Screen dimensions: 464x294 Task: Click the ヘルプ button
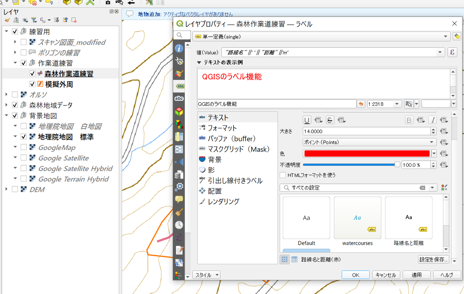447,275
